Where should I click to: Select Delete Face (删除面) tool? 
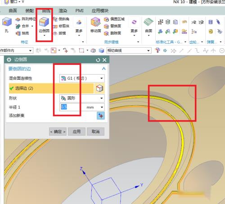(112, 33)
